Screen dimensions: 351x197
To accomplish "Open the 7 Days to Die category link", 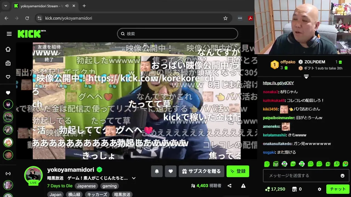I will (60, 186).
